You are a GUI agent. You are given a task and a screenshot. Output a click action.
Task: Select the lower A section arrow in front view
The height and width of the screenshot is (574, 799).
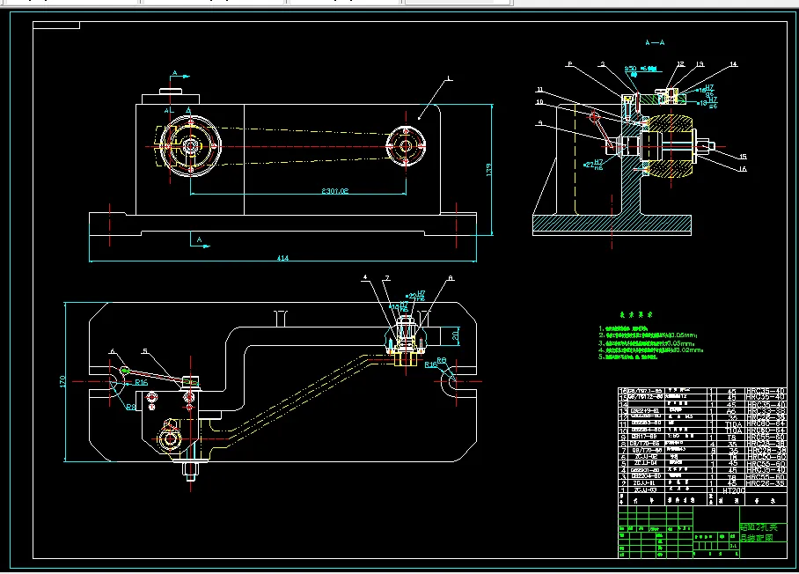coord(200,241)
